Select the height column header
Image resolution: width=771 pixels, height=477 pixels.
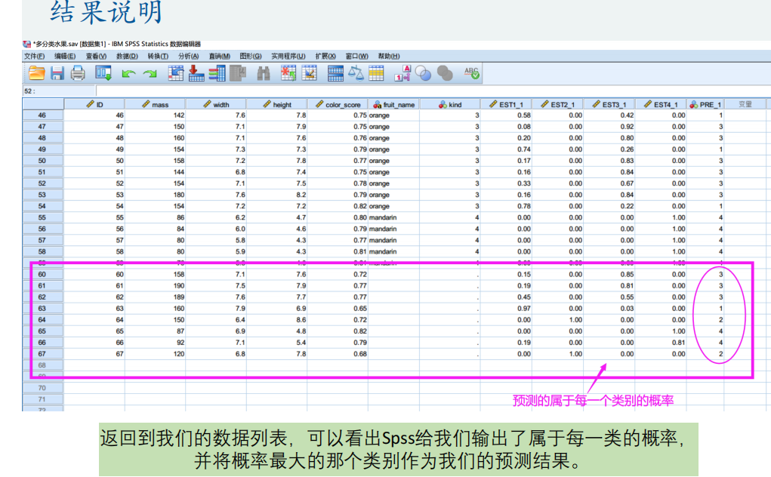277,104
